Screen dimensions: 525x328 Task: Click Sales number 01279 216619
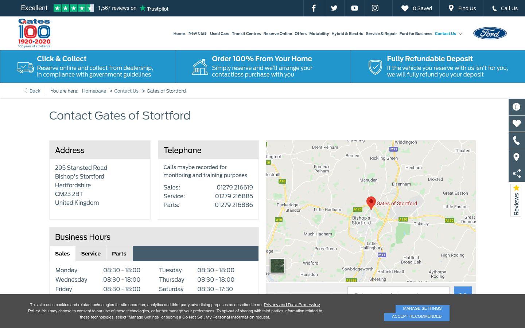click(234, 187)
